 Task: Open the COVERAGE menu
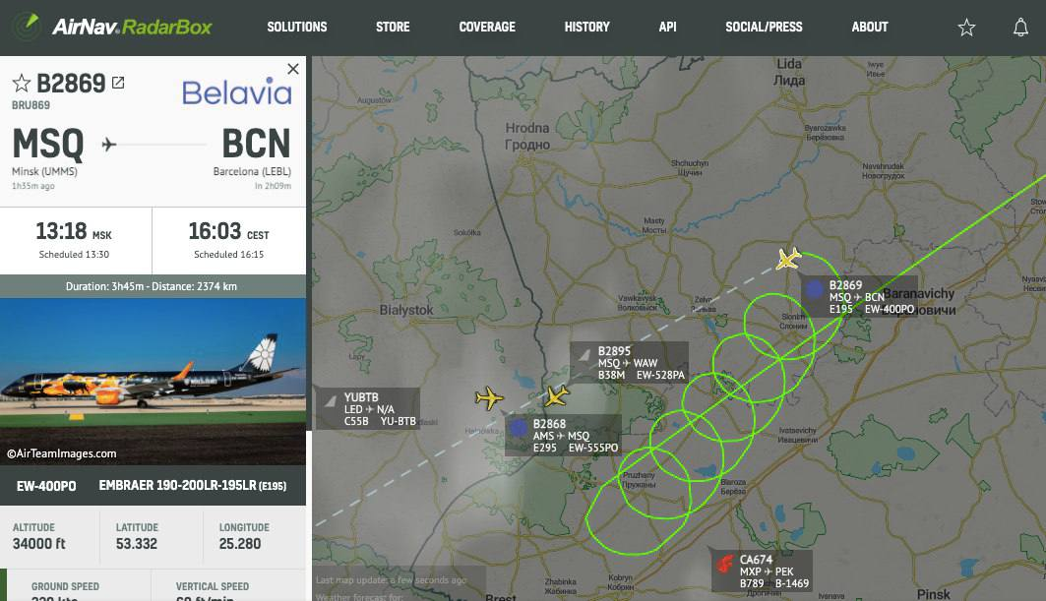487,28
